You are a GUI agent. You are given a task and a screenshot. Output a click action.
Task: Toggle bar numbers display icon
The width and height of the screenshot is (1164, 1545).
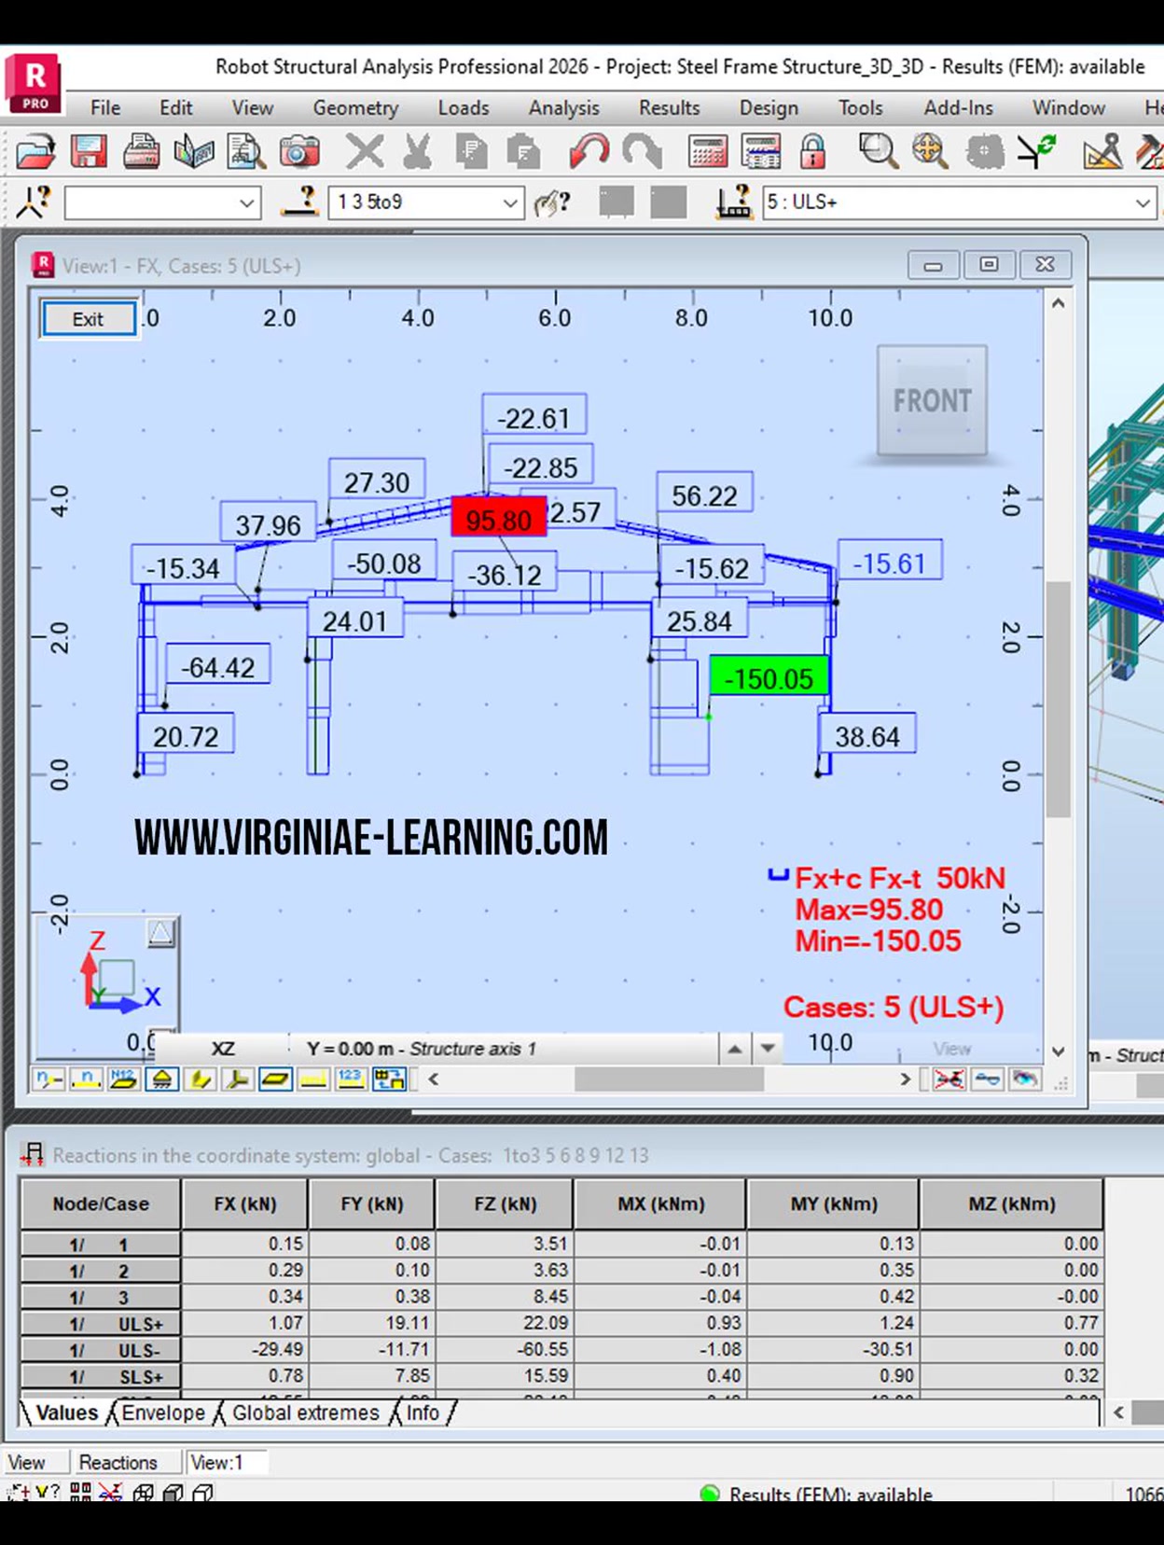tap(86, 1079)
